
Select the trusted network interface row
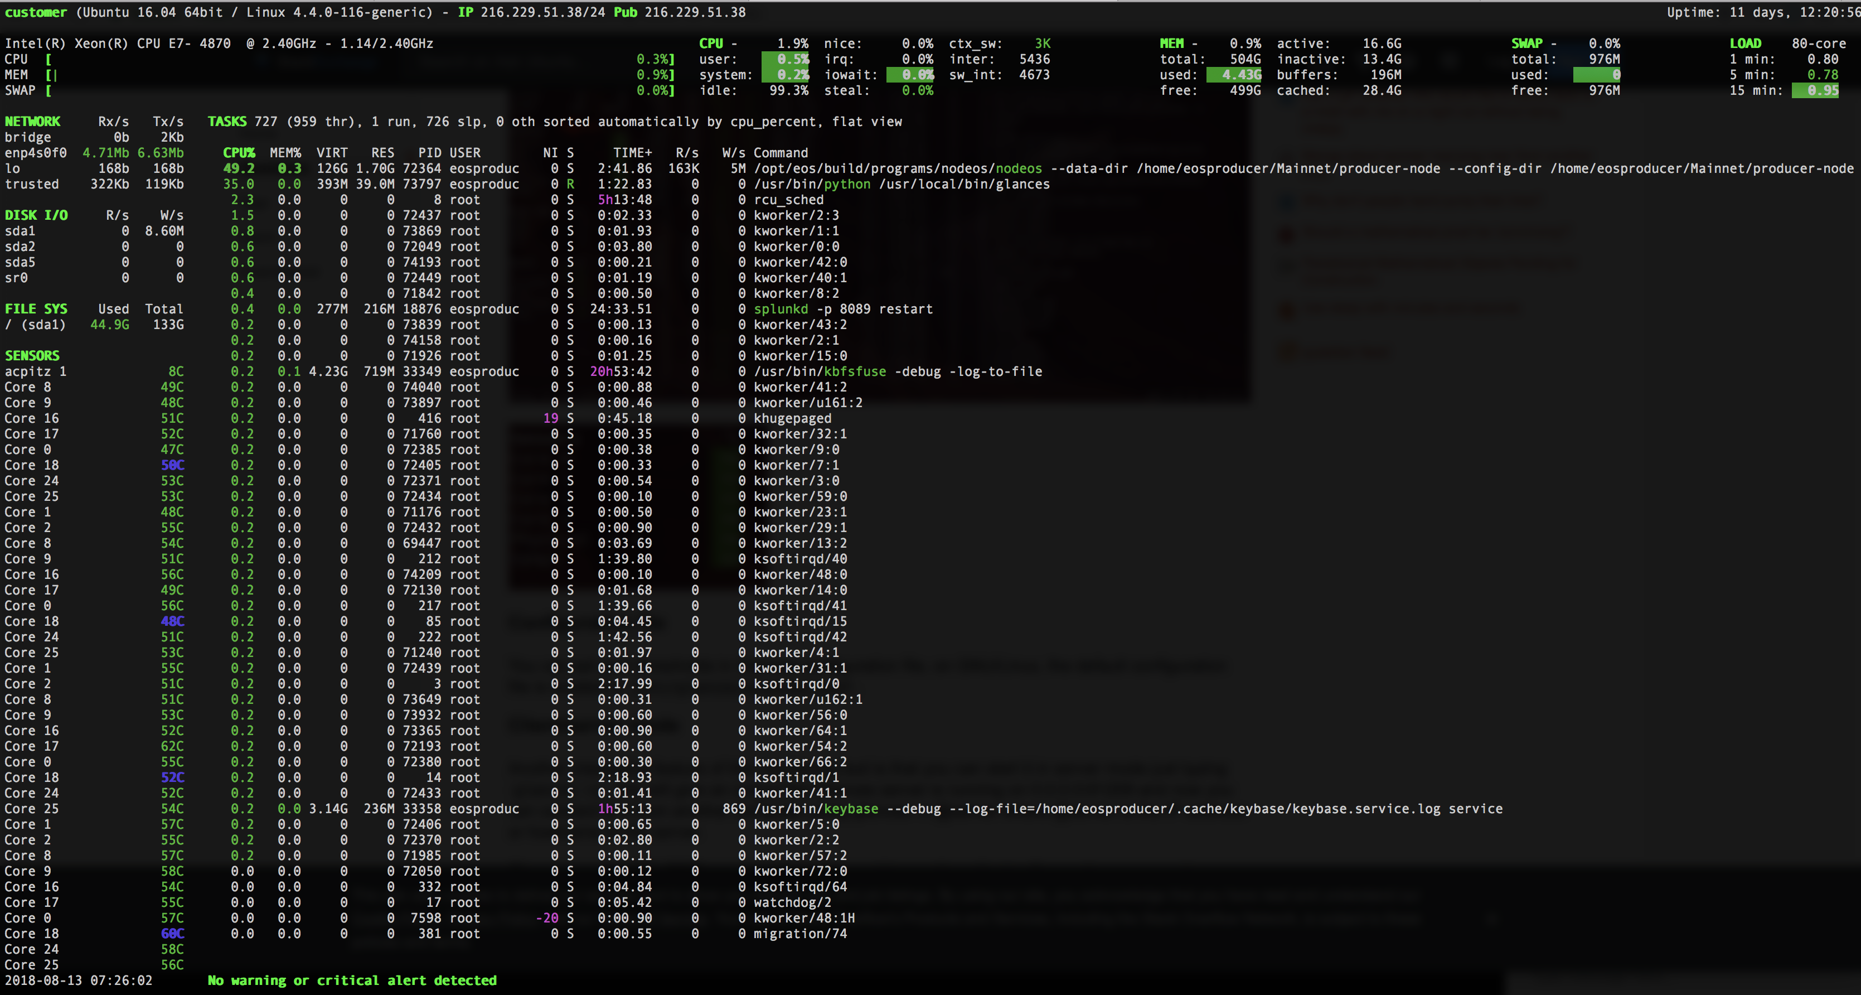pyautogui.click(x=94, y=184)
